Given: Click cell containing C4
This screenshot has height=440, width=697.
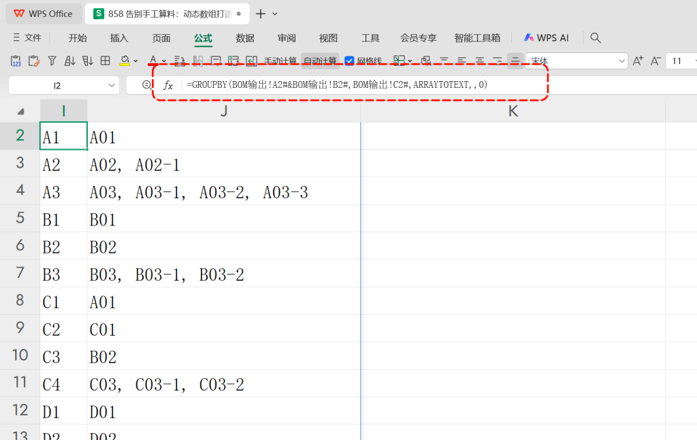Looking at the screenshot, I should point(63,383).
